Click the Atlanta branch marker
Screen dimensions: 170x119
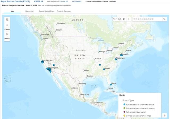104,70
